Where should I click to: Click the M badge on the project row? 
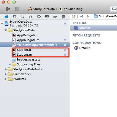click(65, 24)
